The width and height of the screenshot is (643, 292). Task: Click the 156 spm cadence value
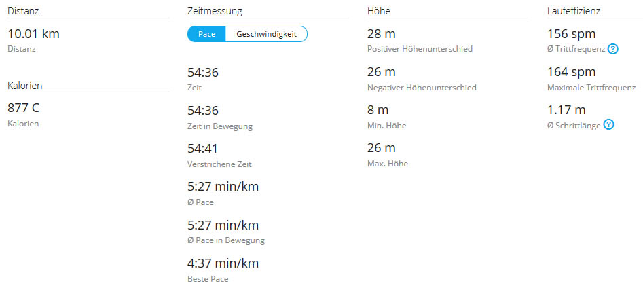[x=571, y=34]
